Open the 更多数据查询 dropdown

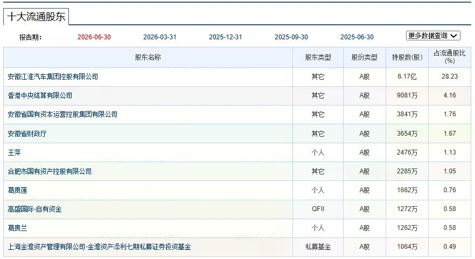point(433,36)
